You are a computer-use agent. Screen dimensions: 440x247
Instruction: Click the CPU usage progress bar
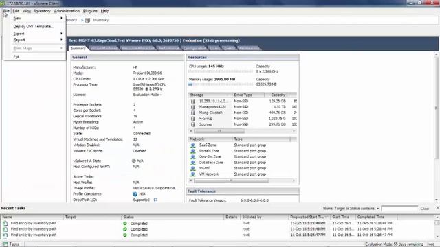tap(221, 71)
